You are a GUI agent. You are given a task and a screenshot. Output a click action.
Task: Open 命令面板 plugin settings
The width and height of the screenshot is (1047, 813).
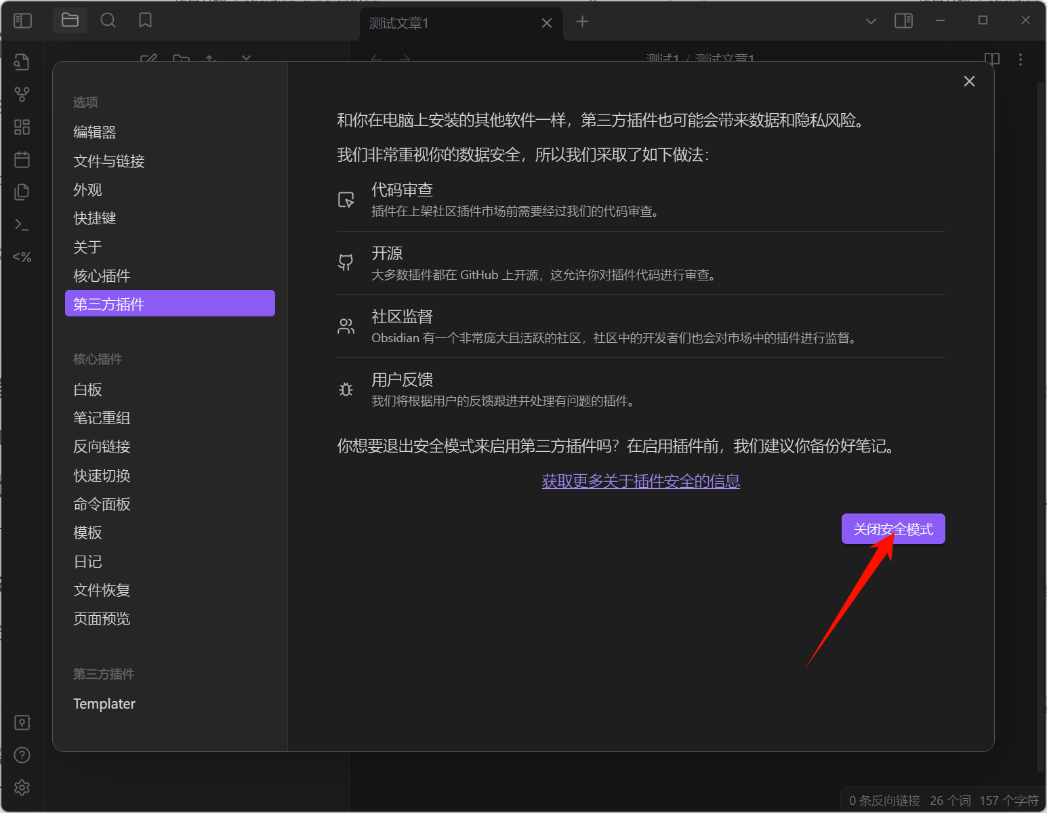pyautogui.click(x=170, y=504)
